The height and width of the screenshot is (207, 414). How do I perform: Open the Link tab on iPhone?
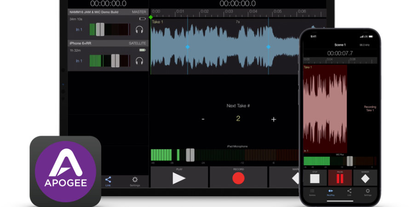pyautogui.click(x=349, y=192)
